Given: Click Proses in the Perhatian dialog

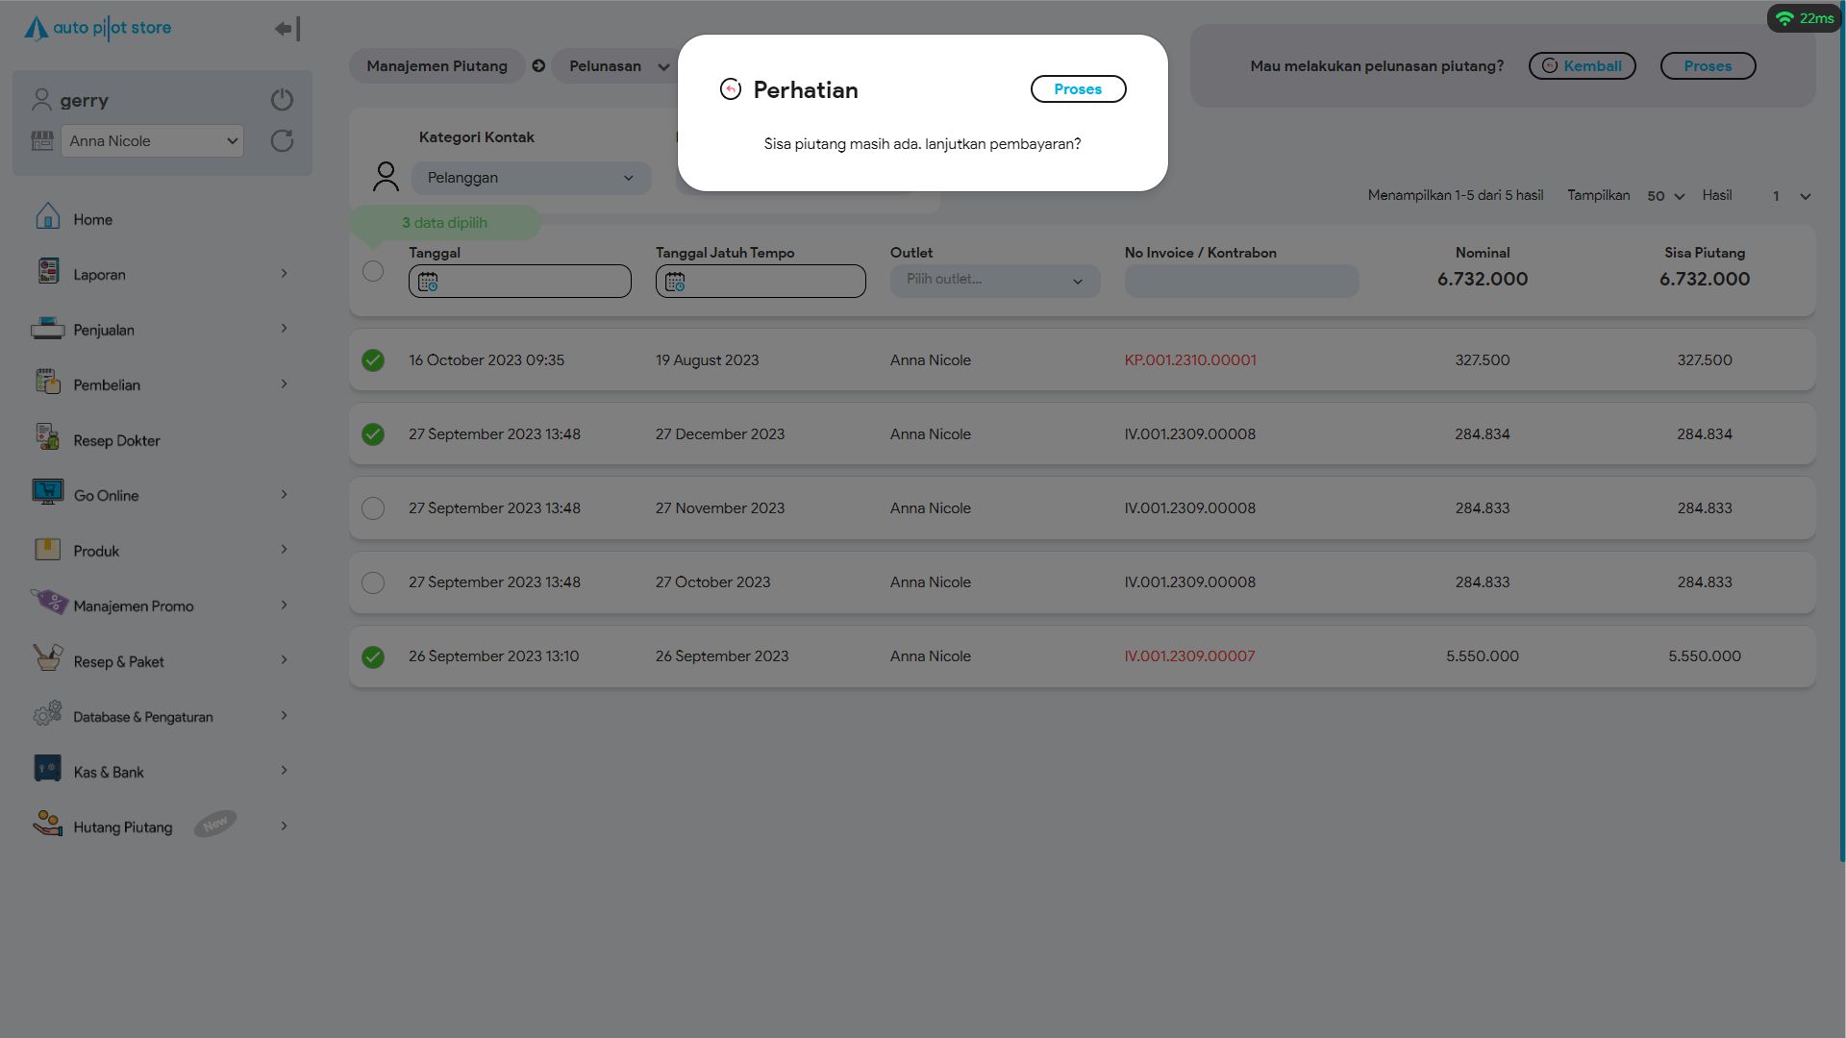Looking at the screenshot, I should pos(1078,89).
